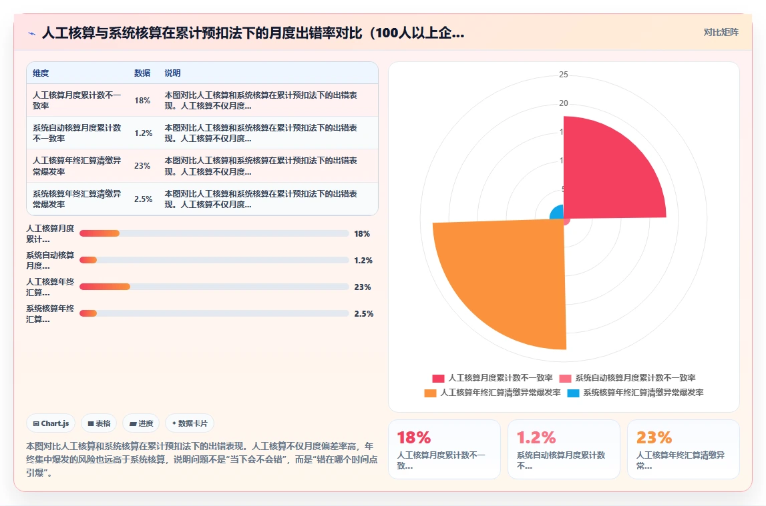
Task: Click the description paragraph starting 本图对比人工核算 at the bottom
Action: tap(202, 459)
